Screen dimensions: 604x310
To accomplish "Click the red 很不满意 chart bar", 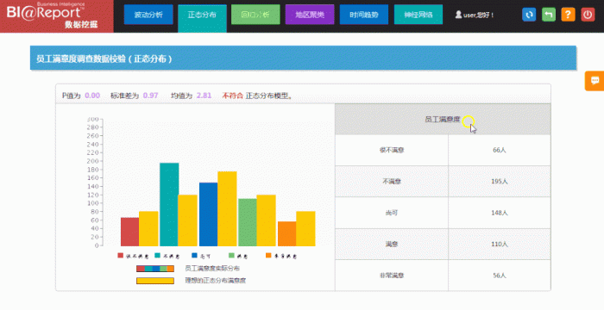I will pyautogui.click(x=129, y=232).
